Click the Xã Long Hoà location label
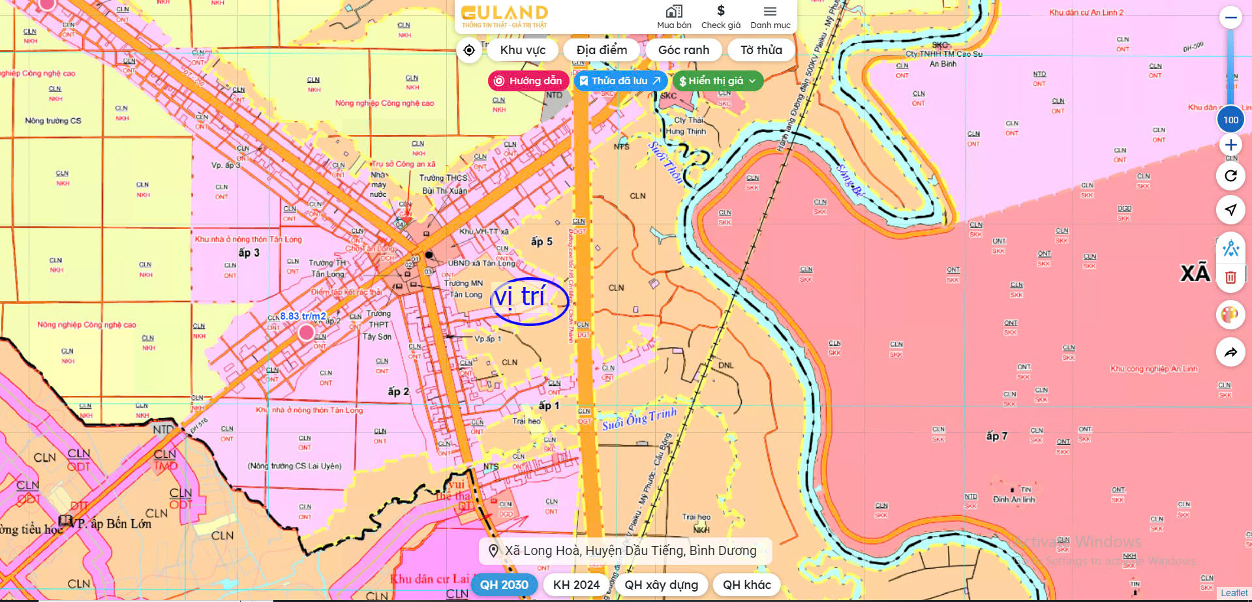This screenshot has height=602, width=1252. point(625,551)
